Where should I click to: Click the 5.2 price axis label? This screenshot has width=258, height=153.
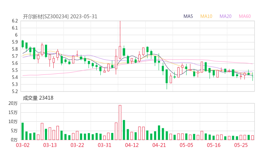[15, 91]
